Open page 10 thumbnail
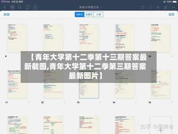 point(161,38)
